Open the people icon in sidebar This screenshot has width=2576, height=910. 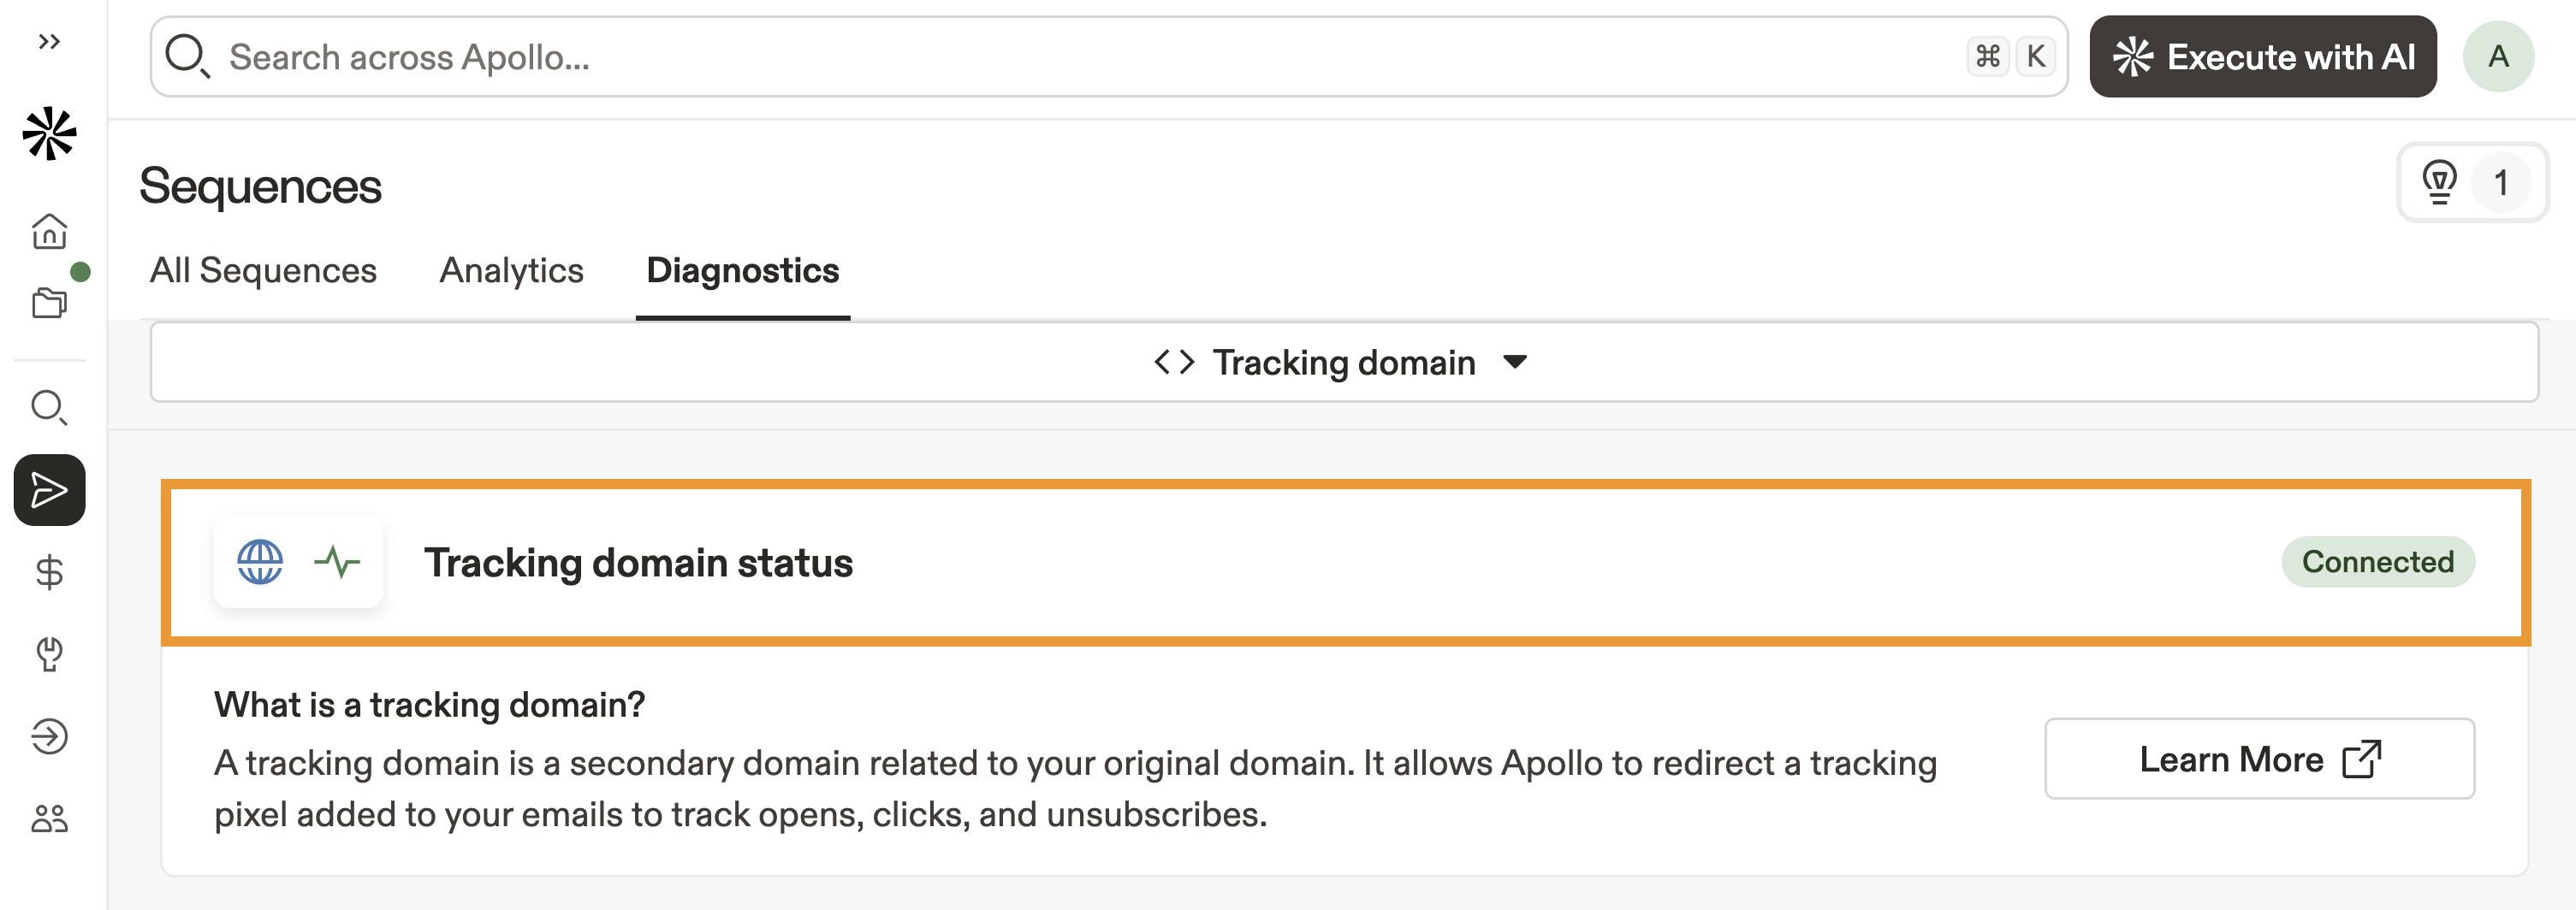[x=49, y=819]
